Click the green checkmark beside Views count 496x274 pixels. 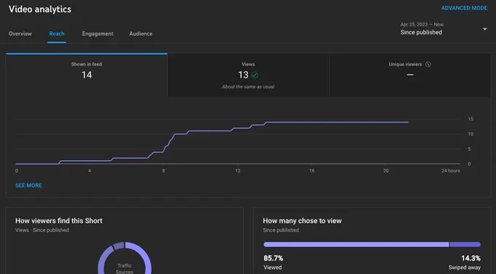click(255, 75)
